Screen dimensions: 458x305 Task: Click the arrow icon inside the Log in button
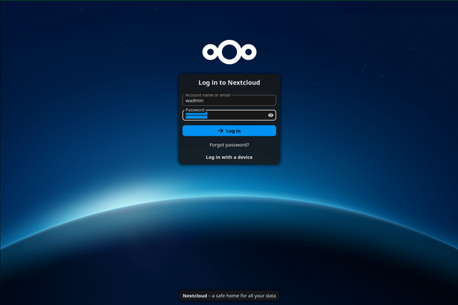220,131
